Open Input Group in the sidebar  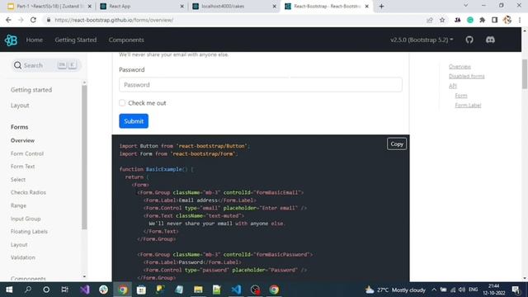coord(26,219)
